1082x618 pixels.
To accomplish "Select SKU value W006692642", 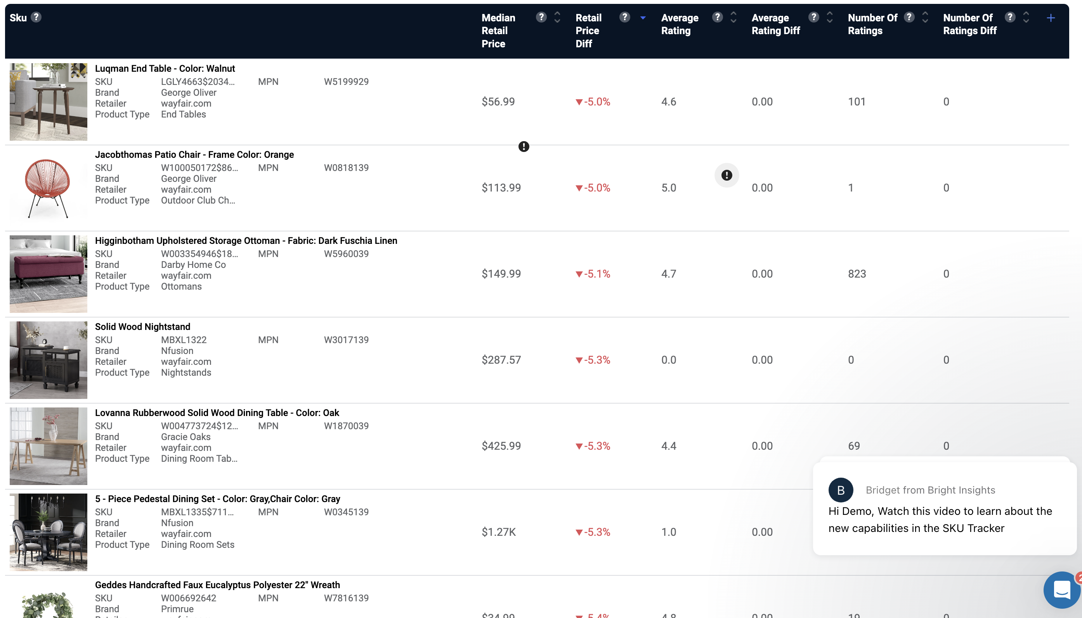I will pos(188,599).
